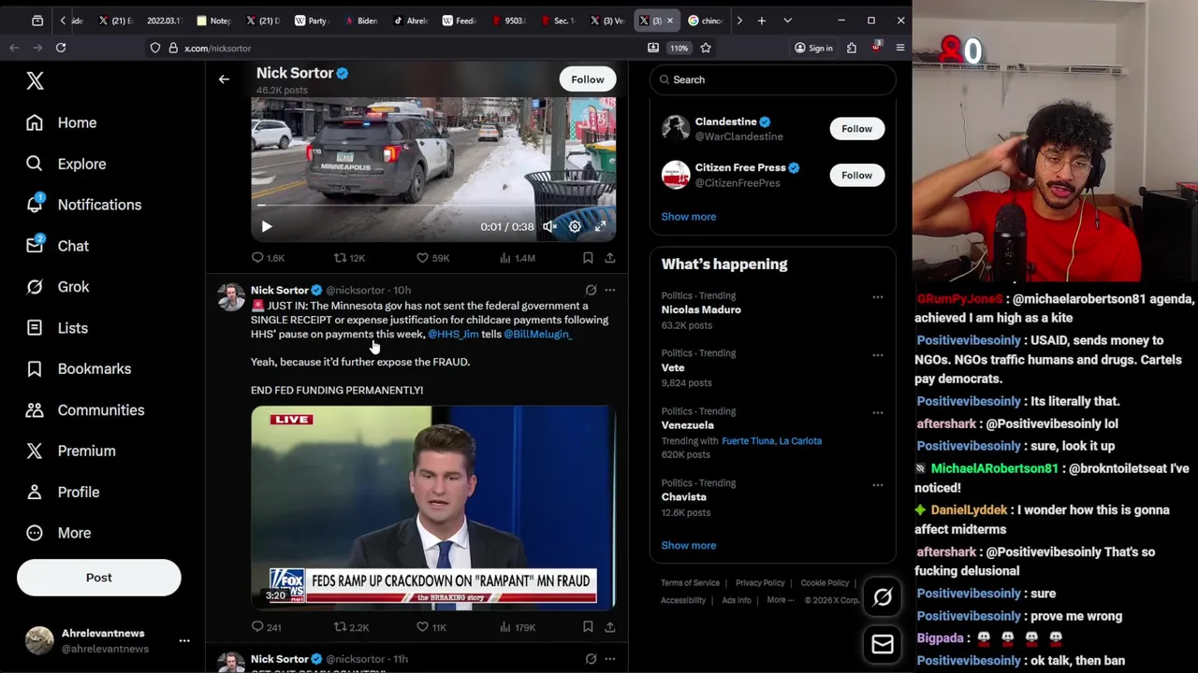This screenshot has height=673, width=1198.
Task: Sign in to the browser account
Action: pos(812,48)
